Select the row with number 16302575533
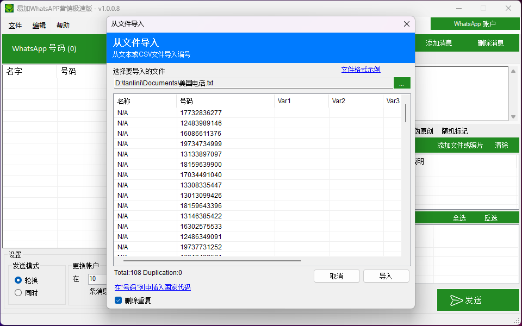The height and width of the screenshot is (326, 522). coord(258,226)
